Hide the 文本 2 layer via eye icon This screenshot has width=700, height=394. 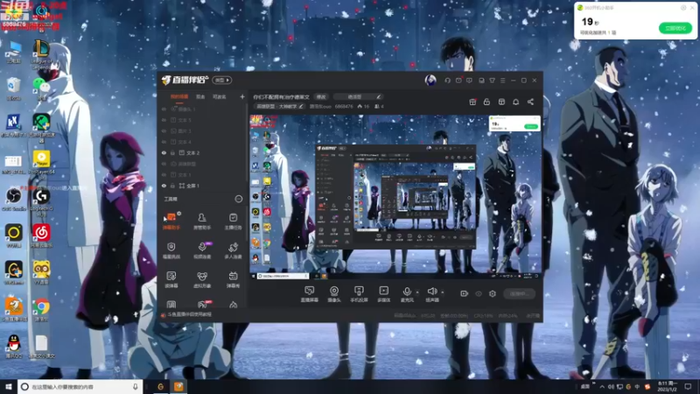pos(164,152)
